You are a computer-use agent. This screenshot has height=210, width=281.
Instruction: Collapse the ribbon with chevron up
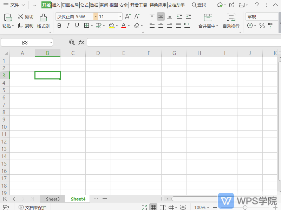(x=275, y=5)
